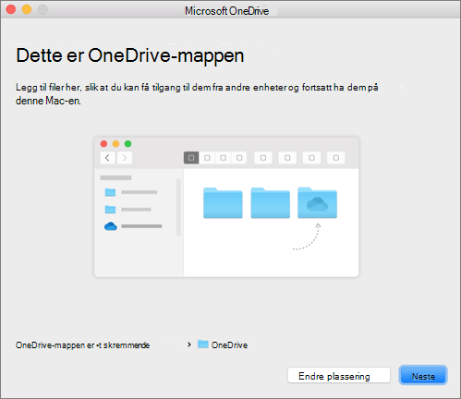Click the Neste button
This screenshot has width=461, height=399.
423,376
